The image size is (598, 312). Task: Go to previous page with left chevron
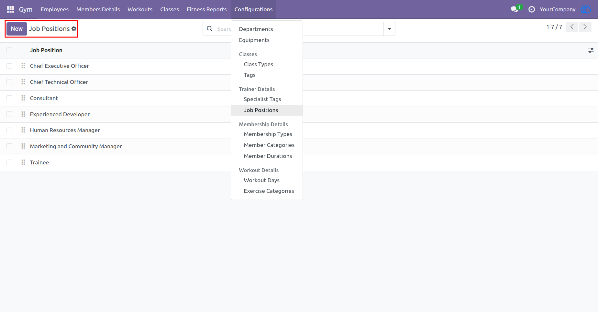[572, 27]
